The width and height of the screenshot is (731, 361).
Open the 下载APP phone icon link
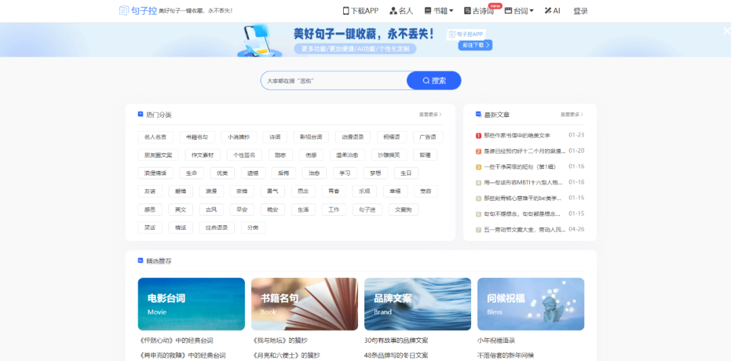360,11
